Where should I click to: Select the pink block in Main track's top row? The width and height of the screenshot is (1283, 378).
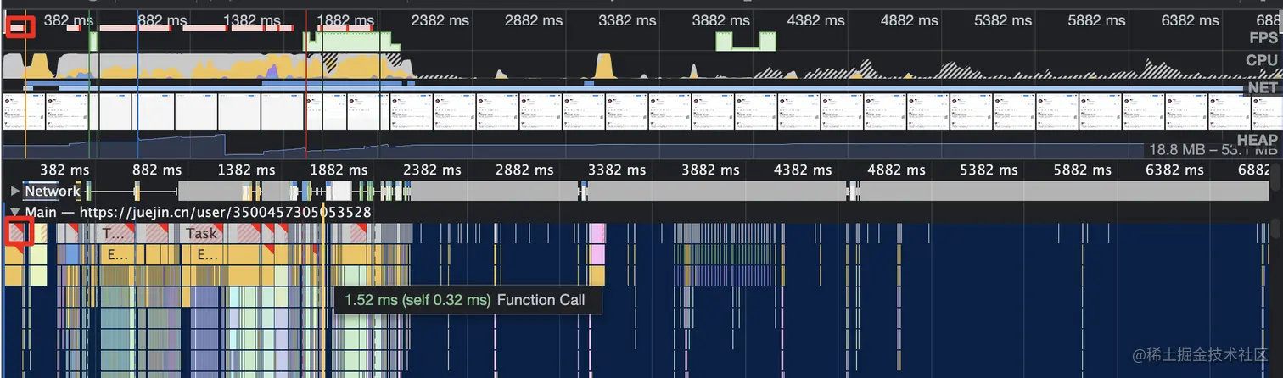(x=597, y=233)
